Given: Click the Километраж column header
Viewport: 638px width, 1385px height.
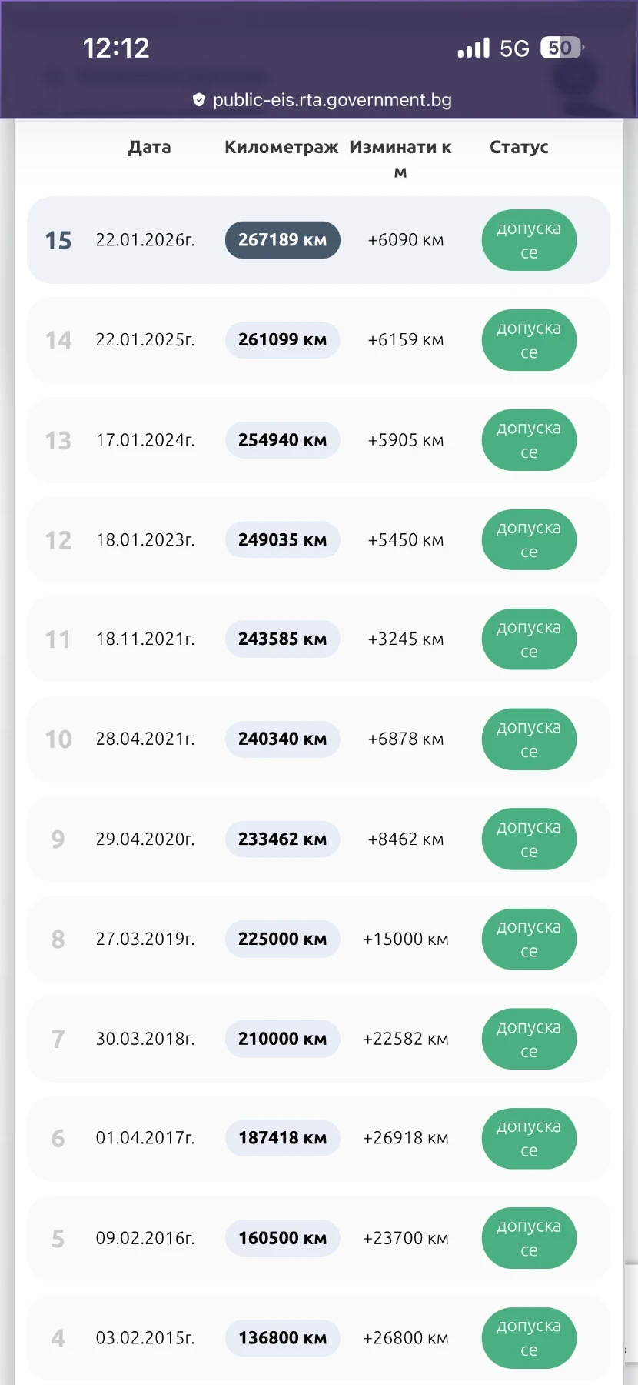Looking at the screenshot, I should (281, 147).
